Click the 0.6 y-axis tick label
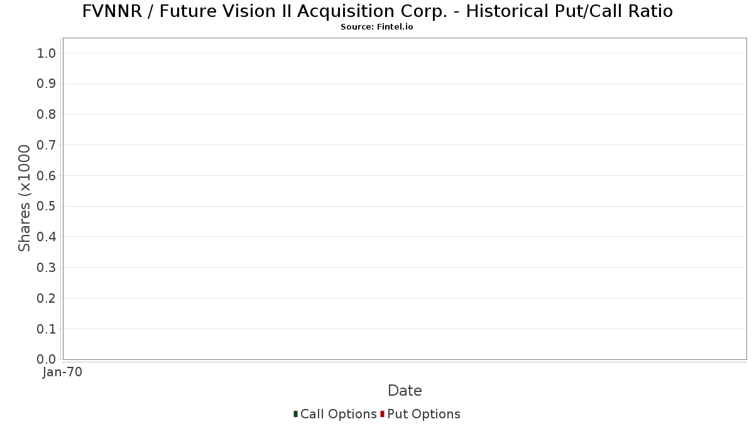 click(x=46, y=176)
